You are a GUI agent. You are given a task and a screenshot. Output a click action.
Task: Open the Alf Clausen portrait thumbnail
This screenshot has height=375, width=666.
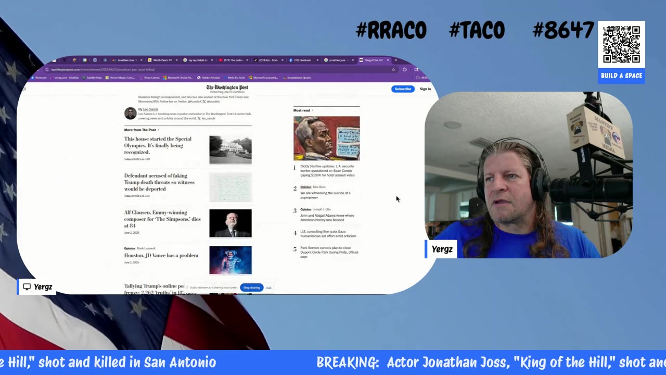(x=230, y=223)
